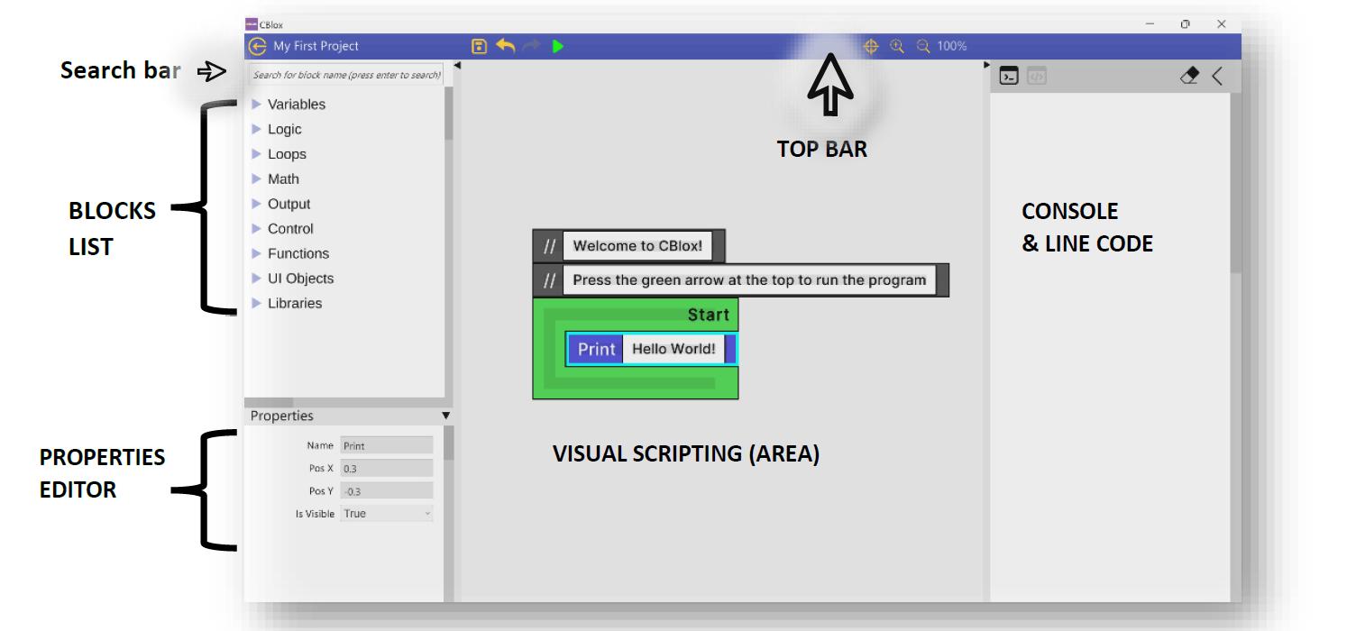Clear the console with the eraser icon
The width and height of the screenshot is (1347, 631).
(1189, 77)
